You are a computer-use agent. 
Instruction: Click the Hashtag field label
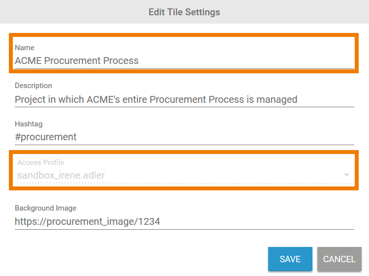(x=29, y=125)
